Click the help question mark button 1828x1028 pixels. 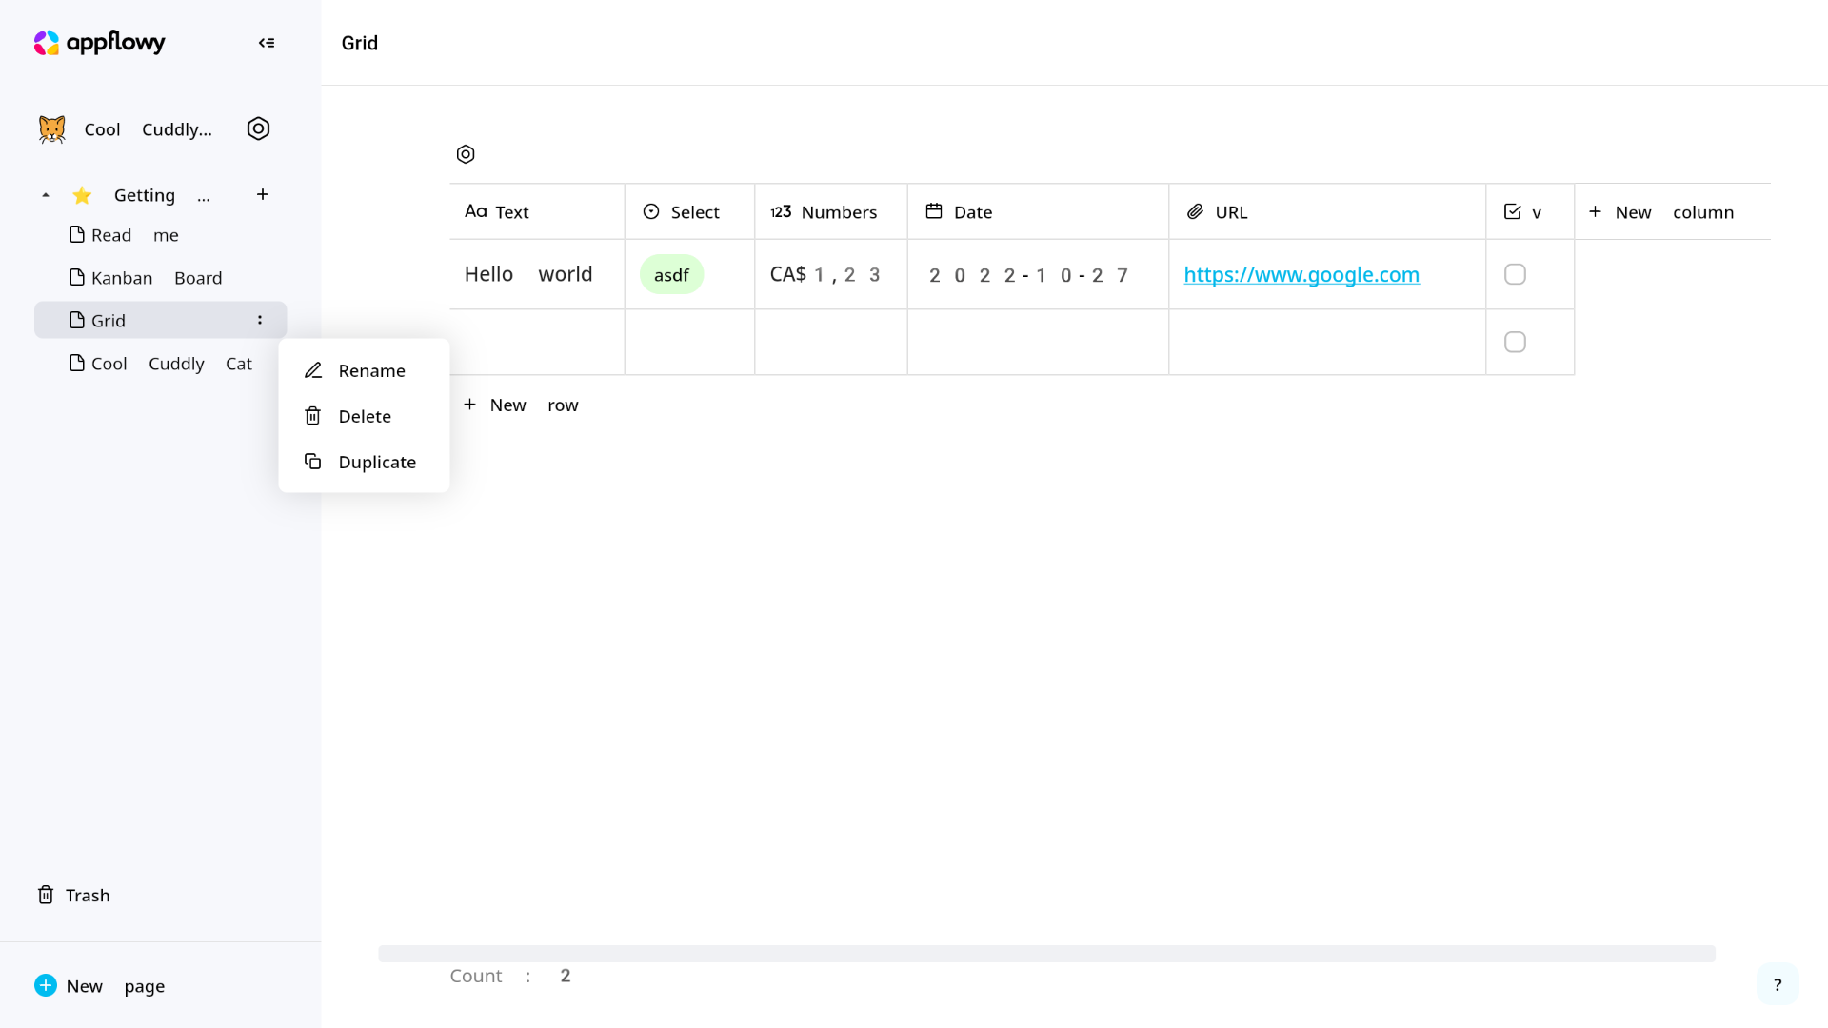pos(1777,984)
